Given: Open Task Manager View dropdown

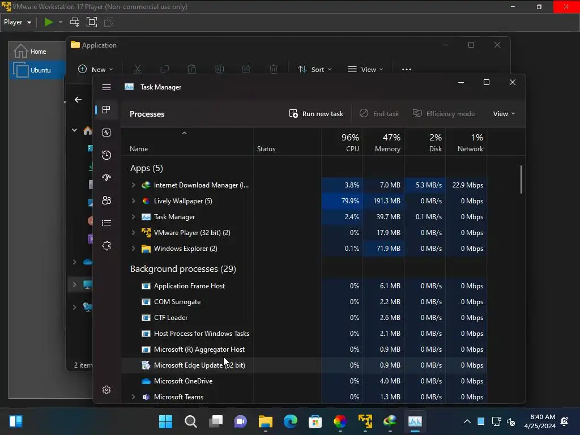Looking at the screenshot, I should [x=504, y=113].
